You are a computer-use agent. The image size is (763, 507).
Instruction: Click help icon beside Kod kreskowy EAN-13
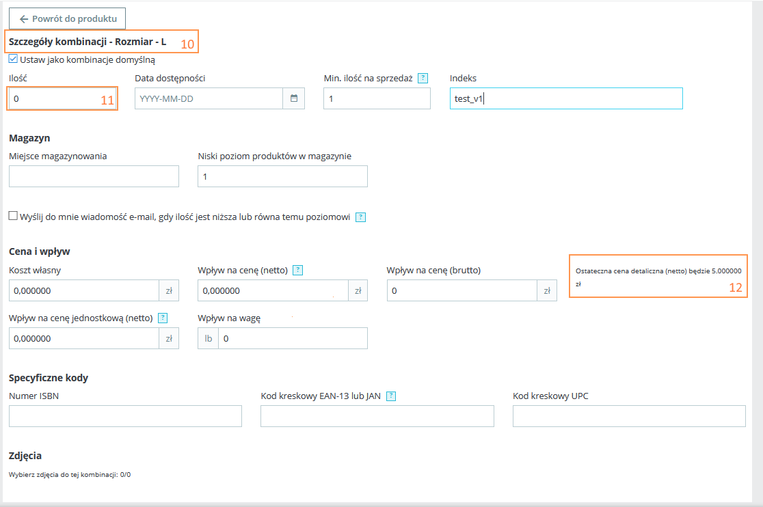(391, 396)
